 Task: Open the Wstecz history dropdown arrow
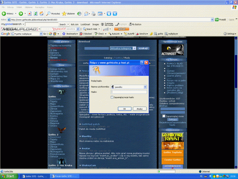click(15, 14)
